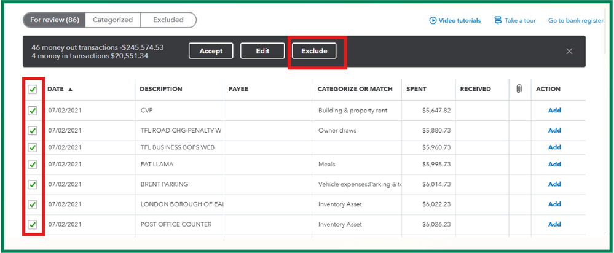Screen dimensions: 614x253
Task: Switch to the Categorized tab
Action: [x=112, y=20]
